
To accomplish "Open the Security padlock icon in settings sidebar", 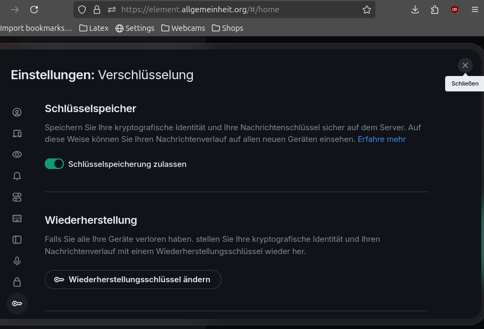I will pos(17,282).
